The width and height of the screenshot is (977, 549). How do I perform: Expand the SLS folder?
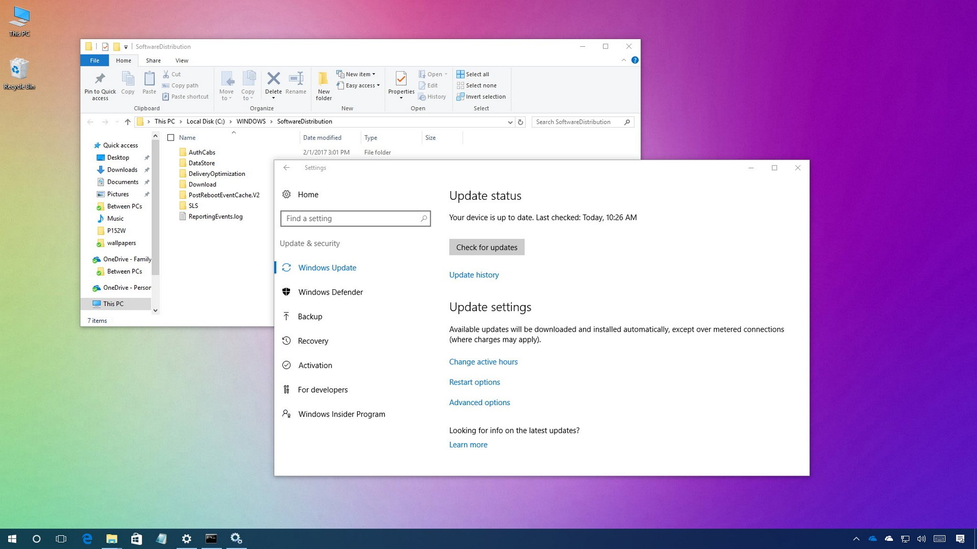click(x=193, y=205)
